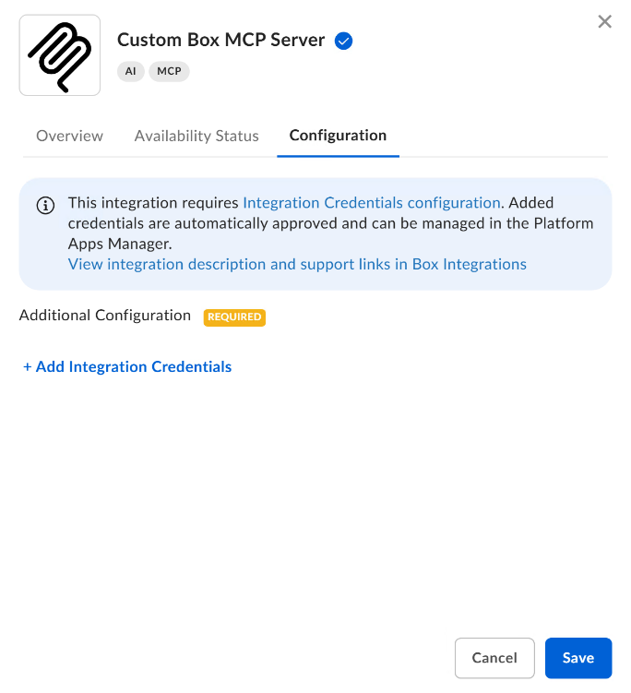This screenshot has height=693, width=631.
Task: View integration description in Box Integrations
Action: click(297, 264)
